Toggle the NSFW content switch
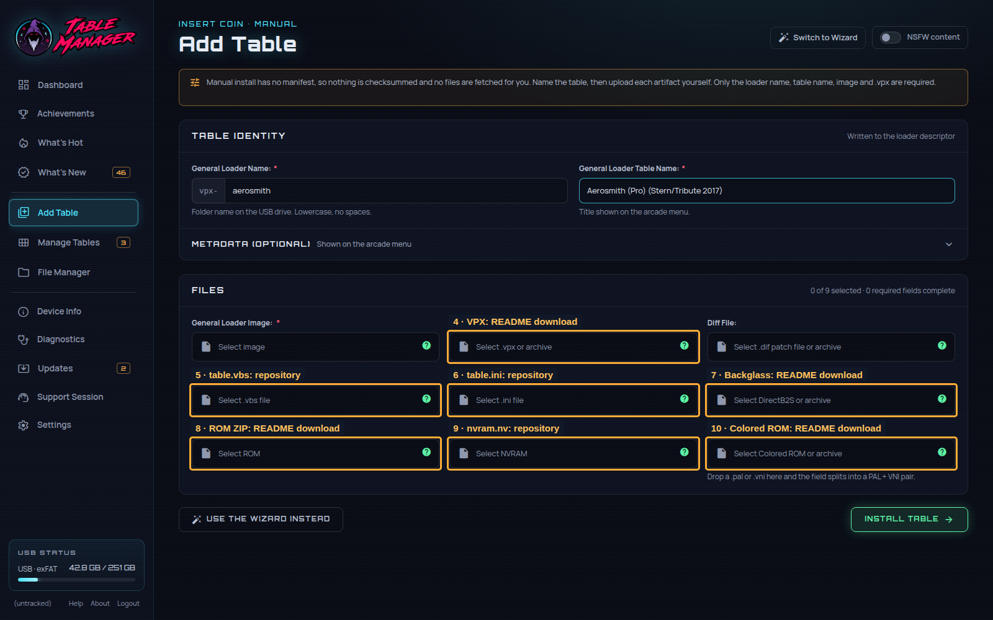The width and height of the screenshot is (993, 620). pyautogui.click(x=890, y=37)
